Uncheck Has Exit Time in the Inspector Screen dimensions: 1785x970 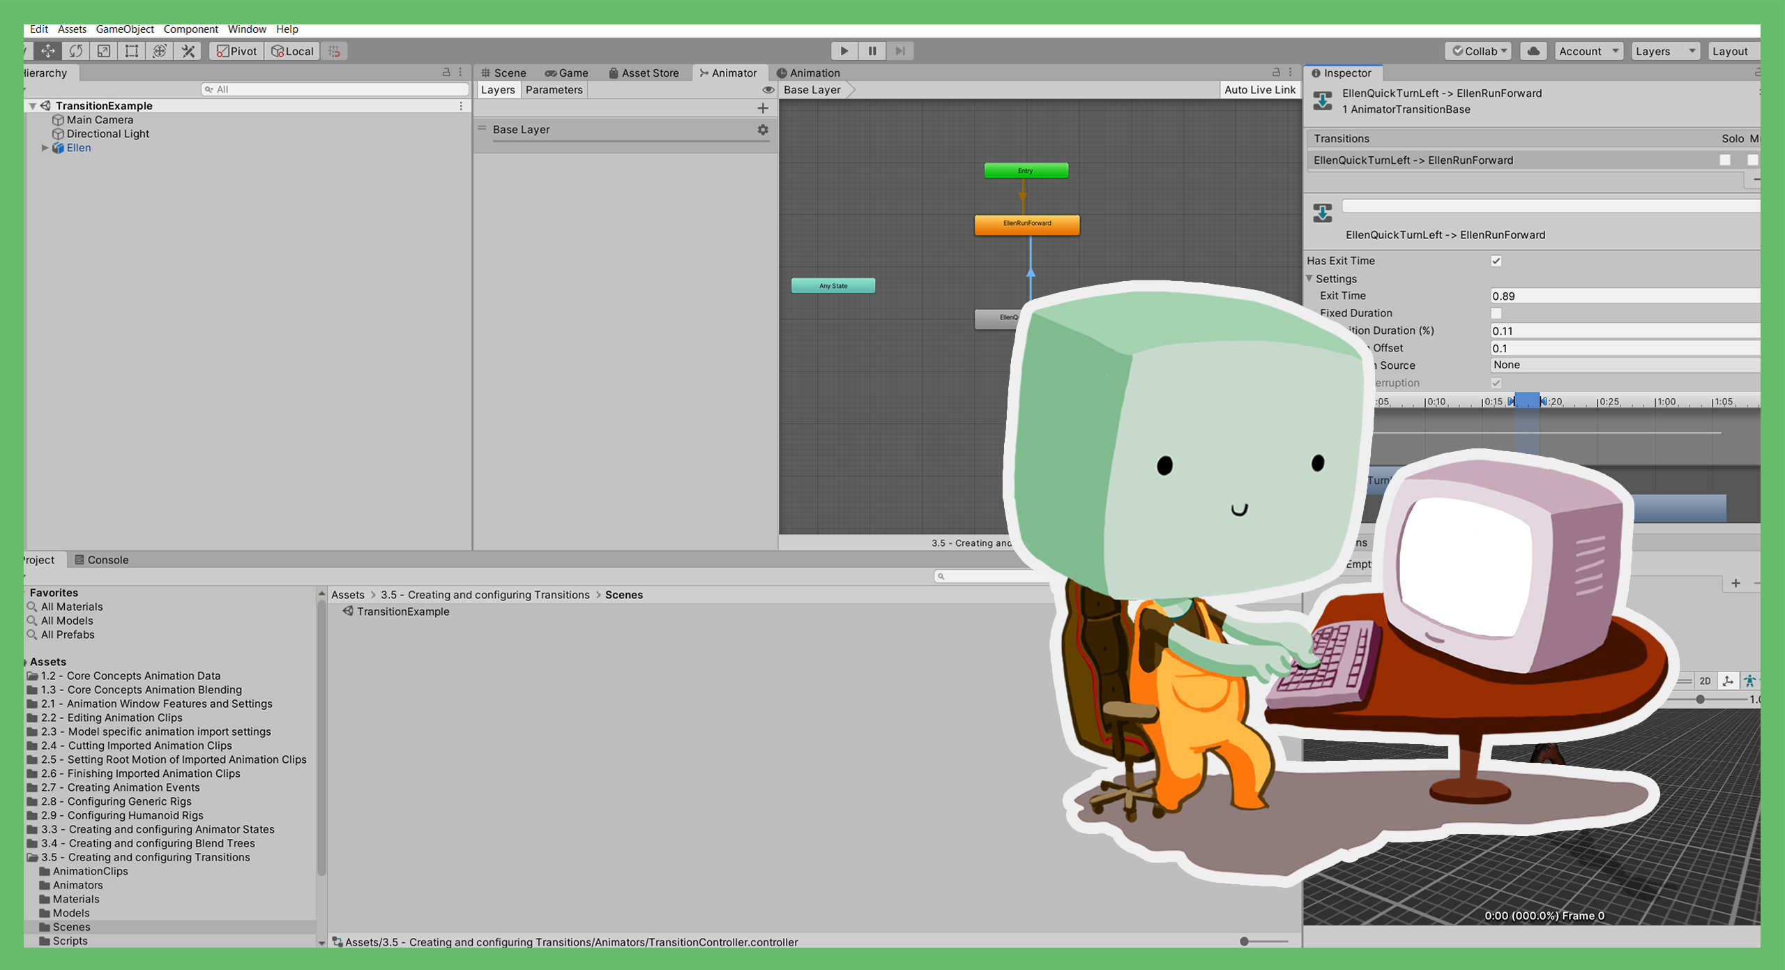pos(1496,260)
